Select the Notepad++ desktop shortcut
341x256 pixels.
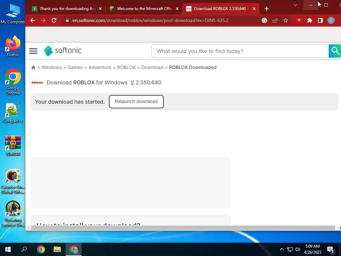tap(13, 113)
